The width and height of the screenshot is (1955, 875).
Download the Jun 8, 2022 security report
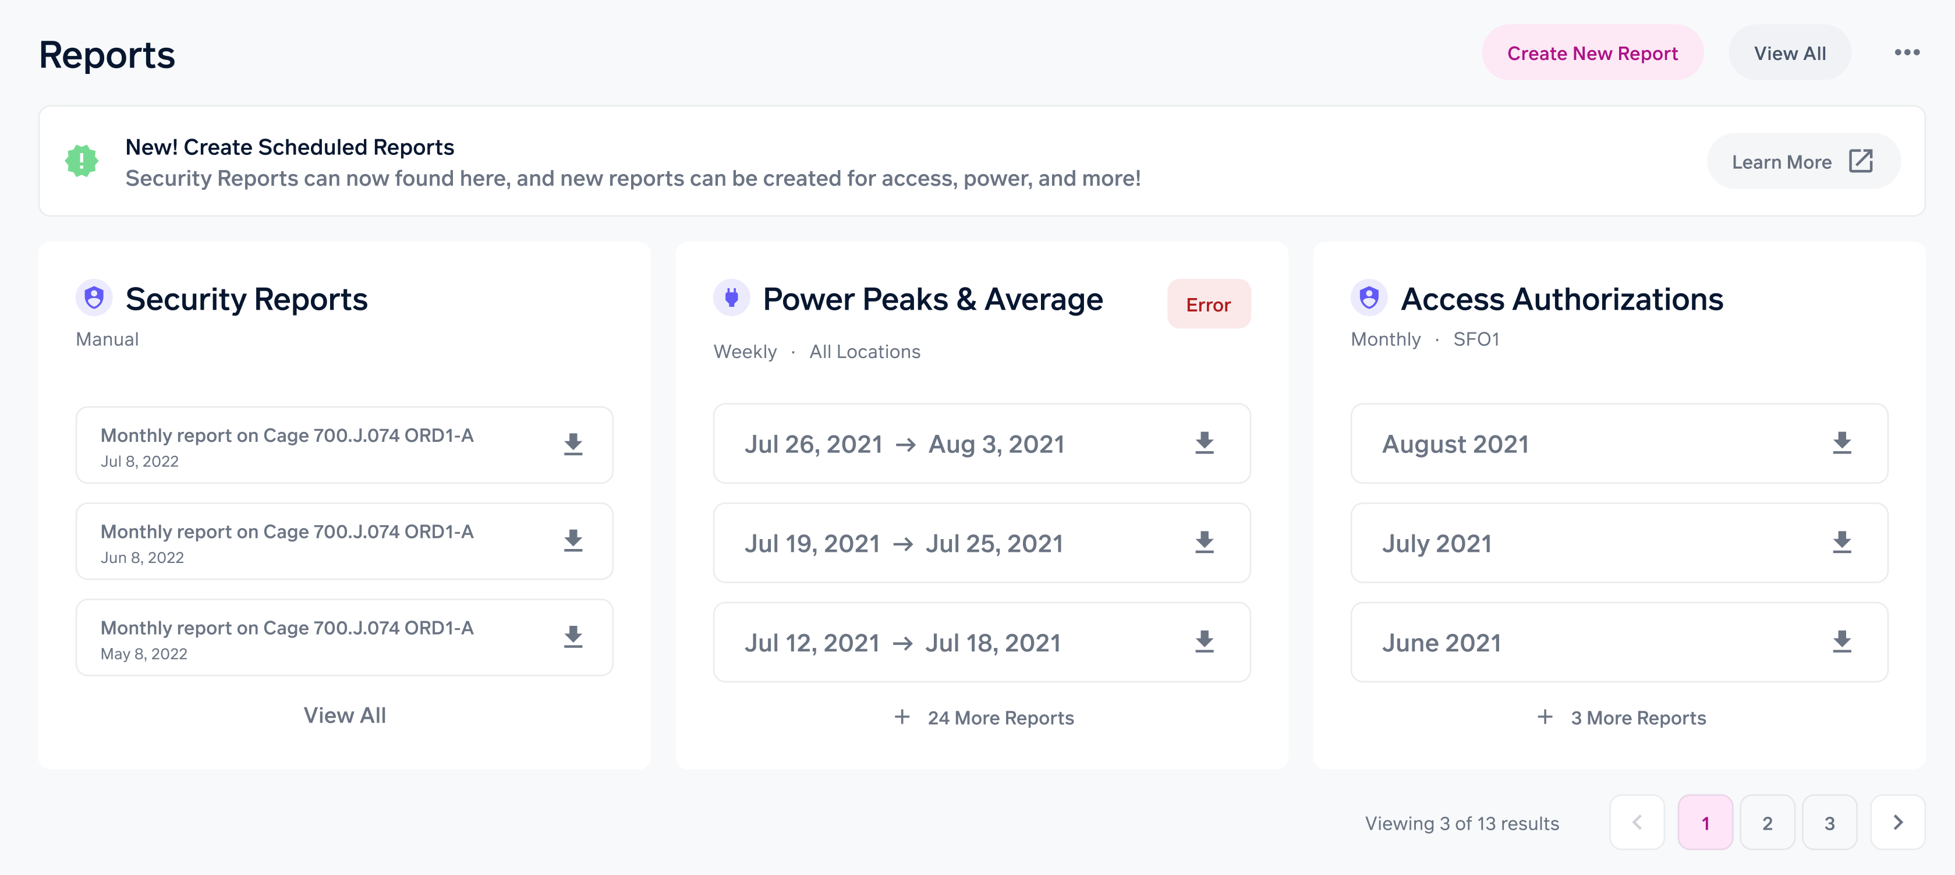click(x=573, y=541)
